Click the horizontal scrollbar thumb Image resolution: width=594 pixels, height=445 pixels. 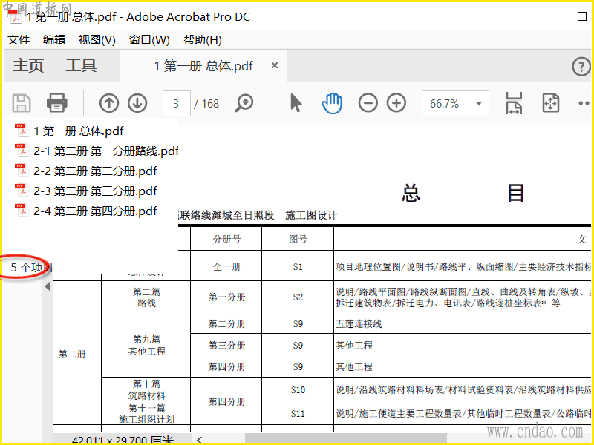(x=345, y=439)
